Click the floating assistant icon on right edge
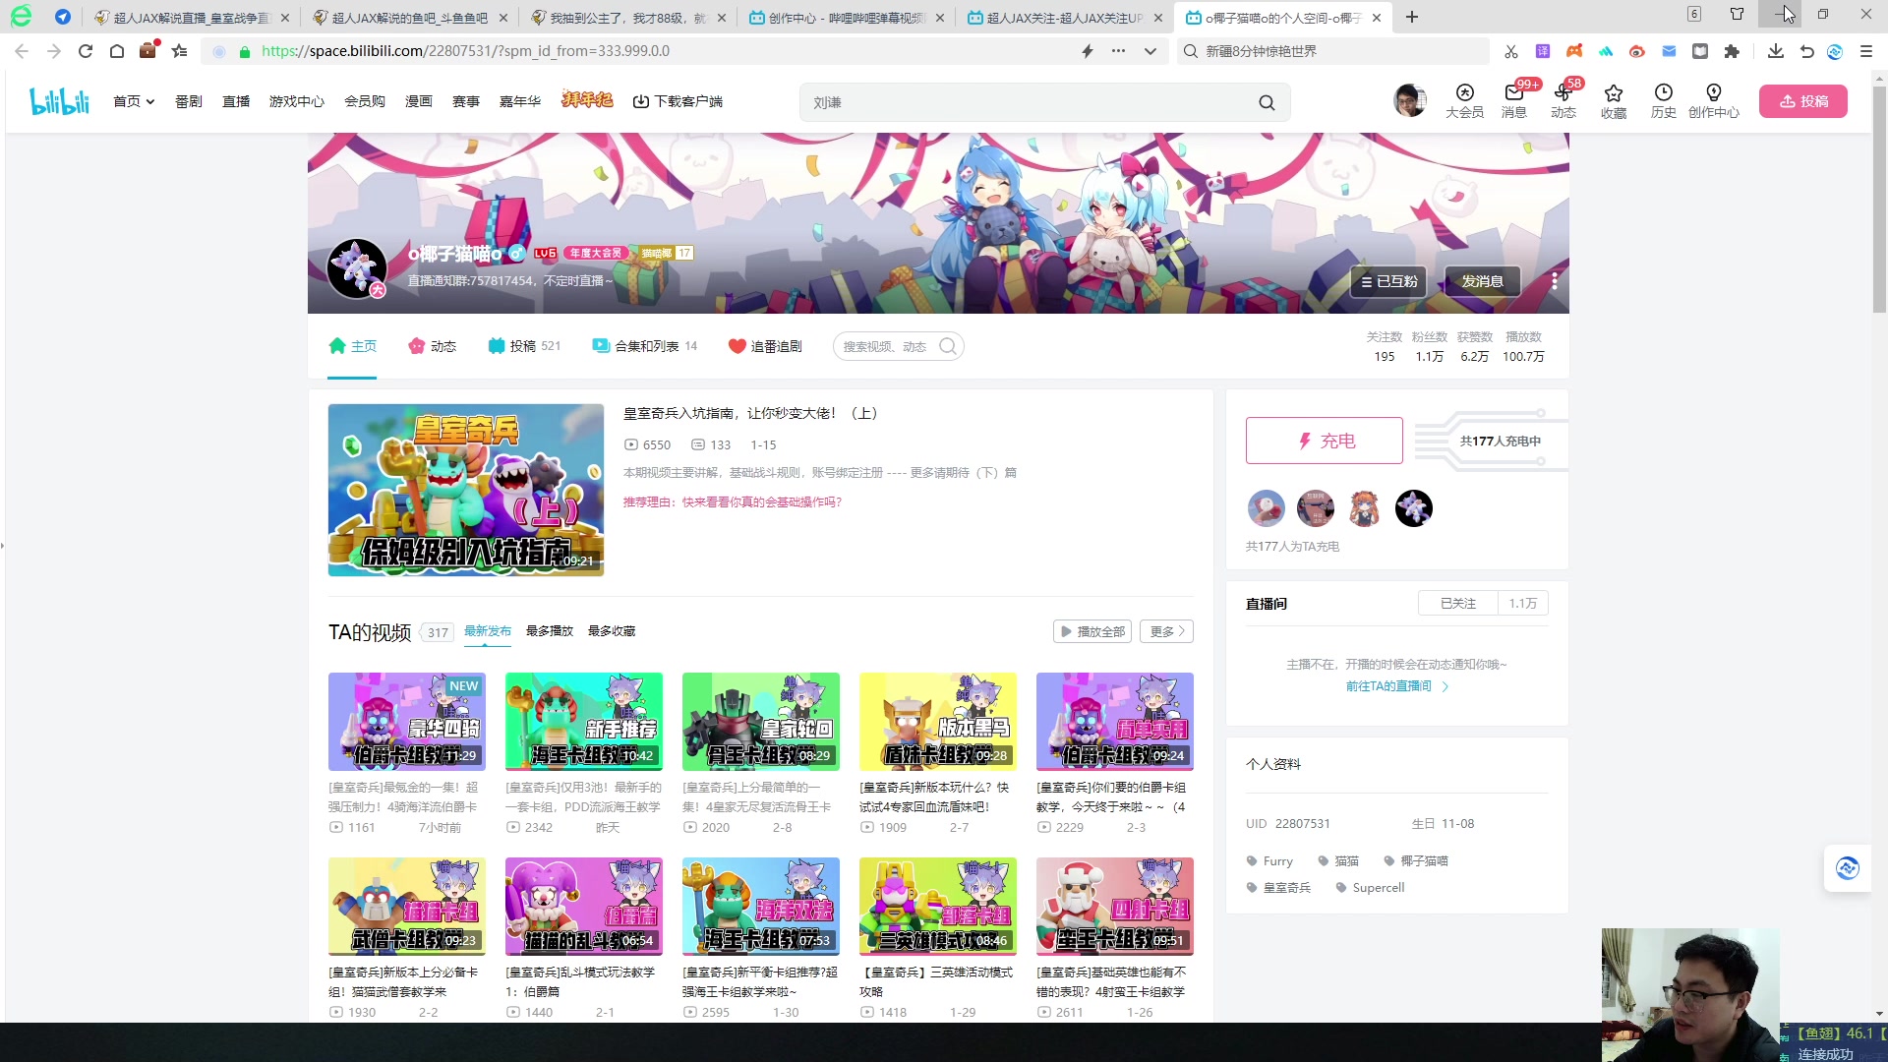Viewport: 1888px width, 1062px height. [x=1847, y=868]
